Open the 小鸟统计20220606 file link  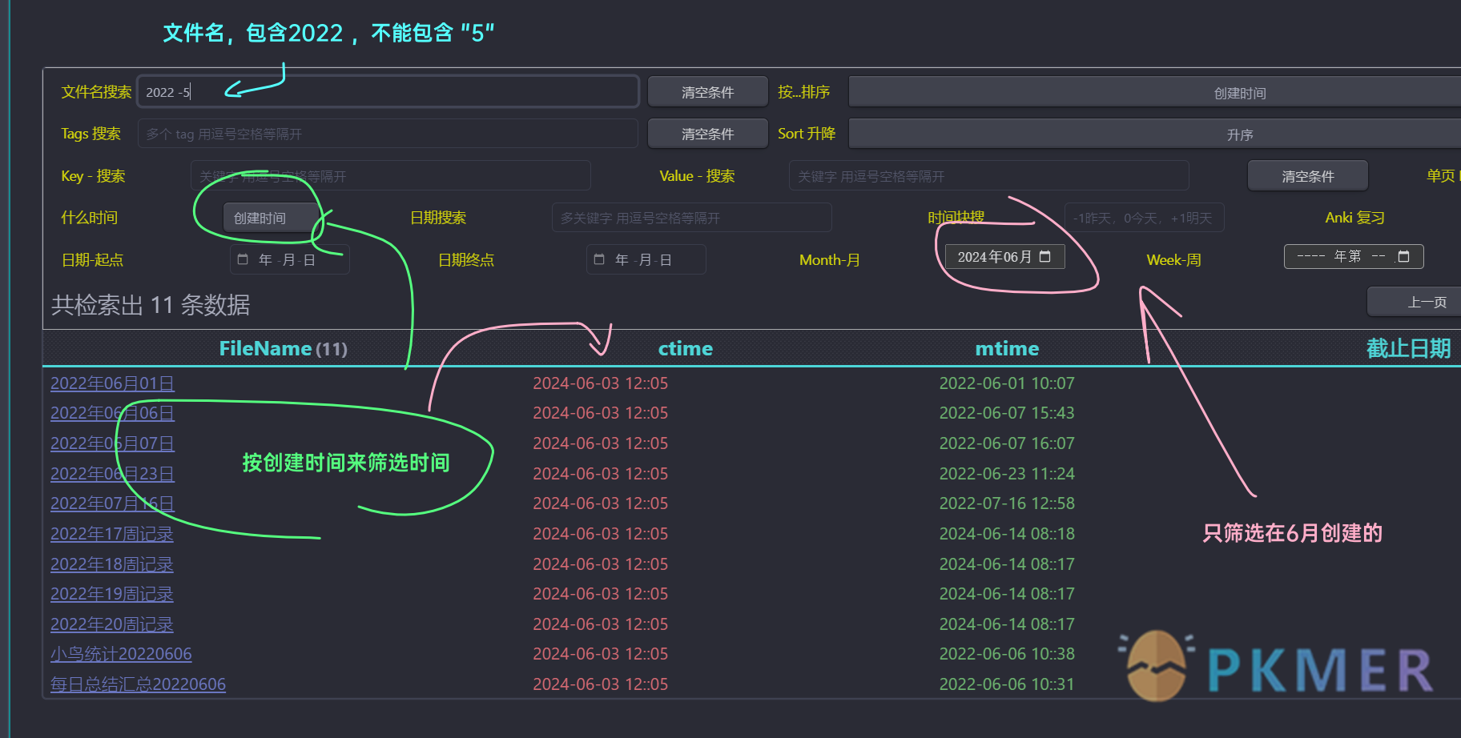[121, 654]
